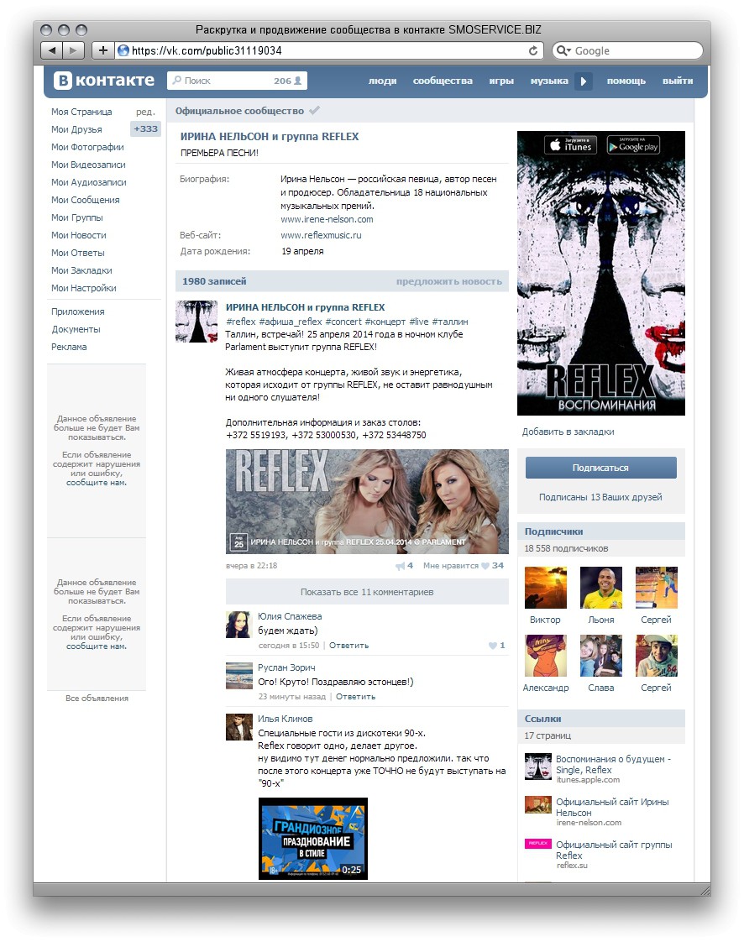
Task: Open subscriber Льоня's avatar
Action: click(601, 588)
